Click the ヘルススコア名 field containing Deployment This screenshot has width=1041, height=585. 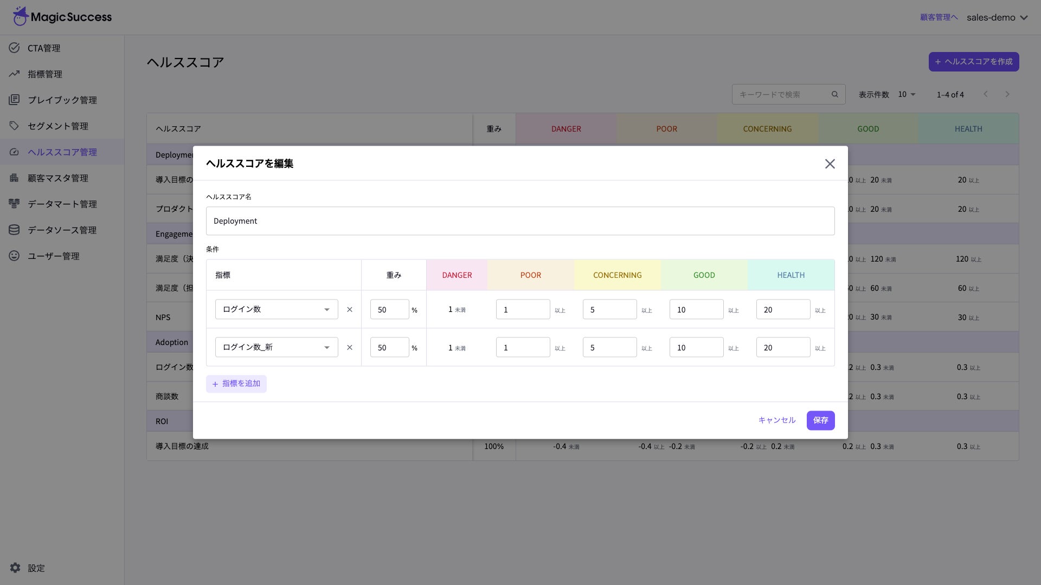pos(520,221)
